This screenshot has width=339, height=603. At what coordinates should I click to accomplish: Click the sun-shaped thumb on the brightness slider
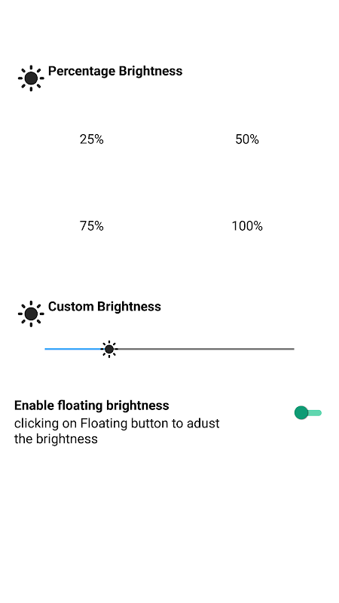click(x=109, y=349)
